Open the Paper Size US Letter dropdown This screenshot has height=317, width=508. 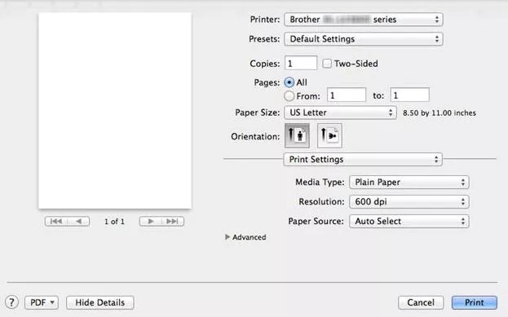point(340,112)
